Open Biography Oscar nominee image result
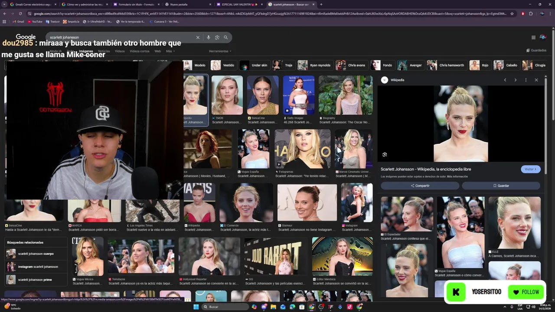 click(x=346, y=95)
